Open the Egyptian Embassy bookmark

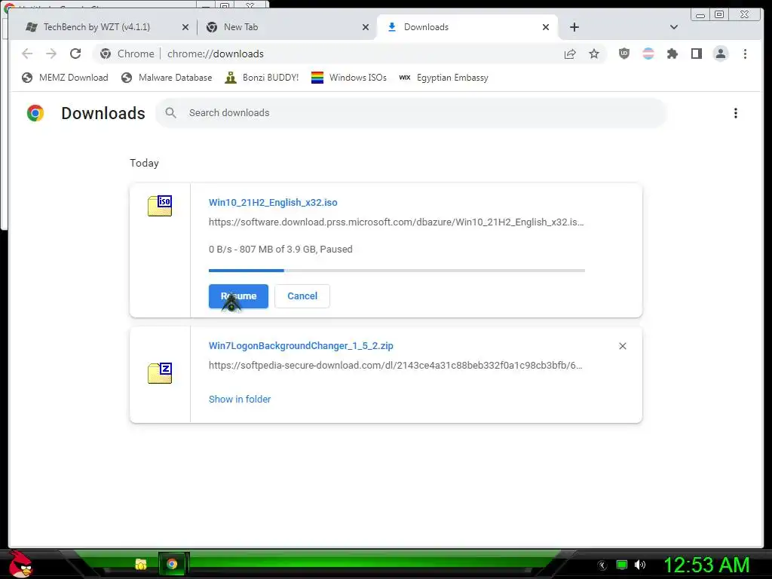[x=443, y=78]
